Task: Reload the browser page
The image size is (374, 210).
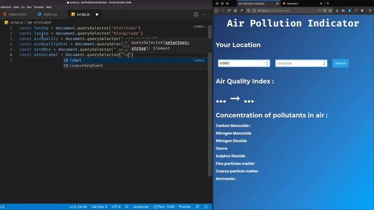Action: [229, 10]
